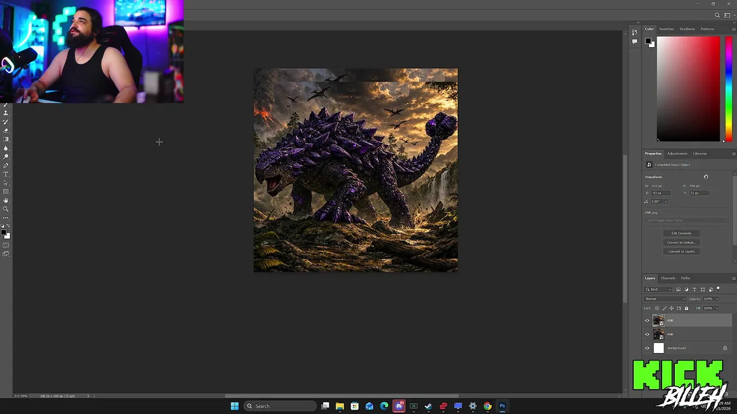
Task: Open the Layers panel menu
Action: pos(734,278)
